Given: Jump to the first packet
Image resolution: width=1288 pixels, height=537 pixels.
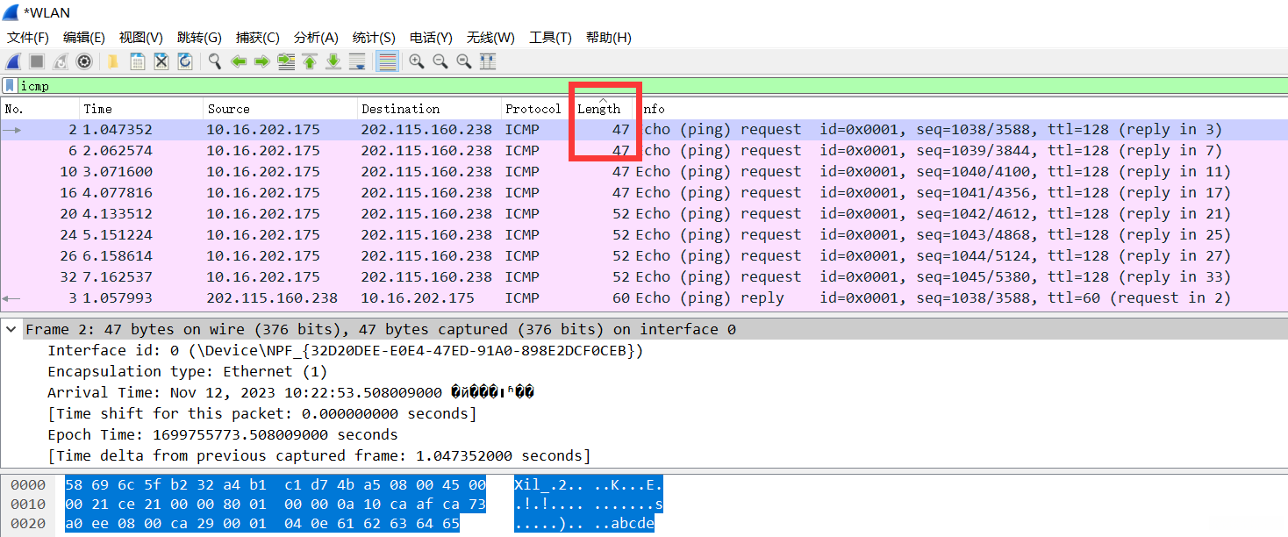Looking at the screenshot, I should 310,61.
